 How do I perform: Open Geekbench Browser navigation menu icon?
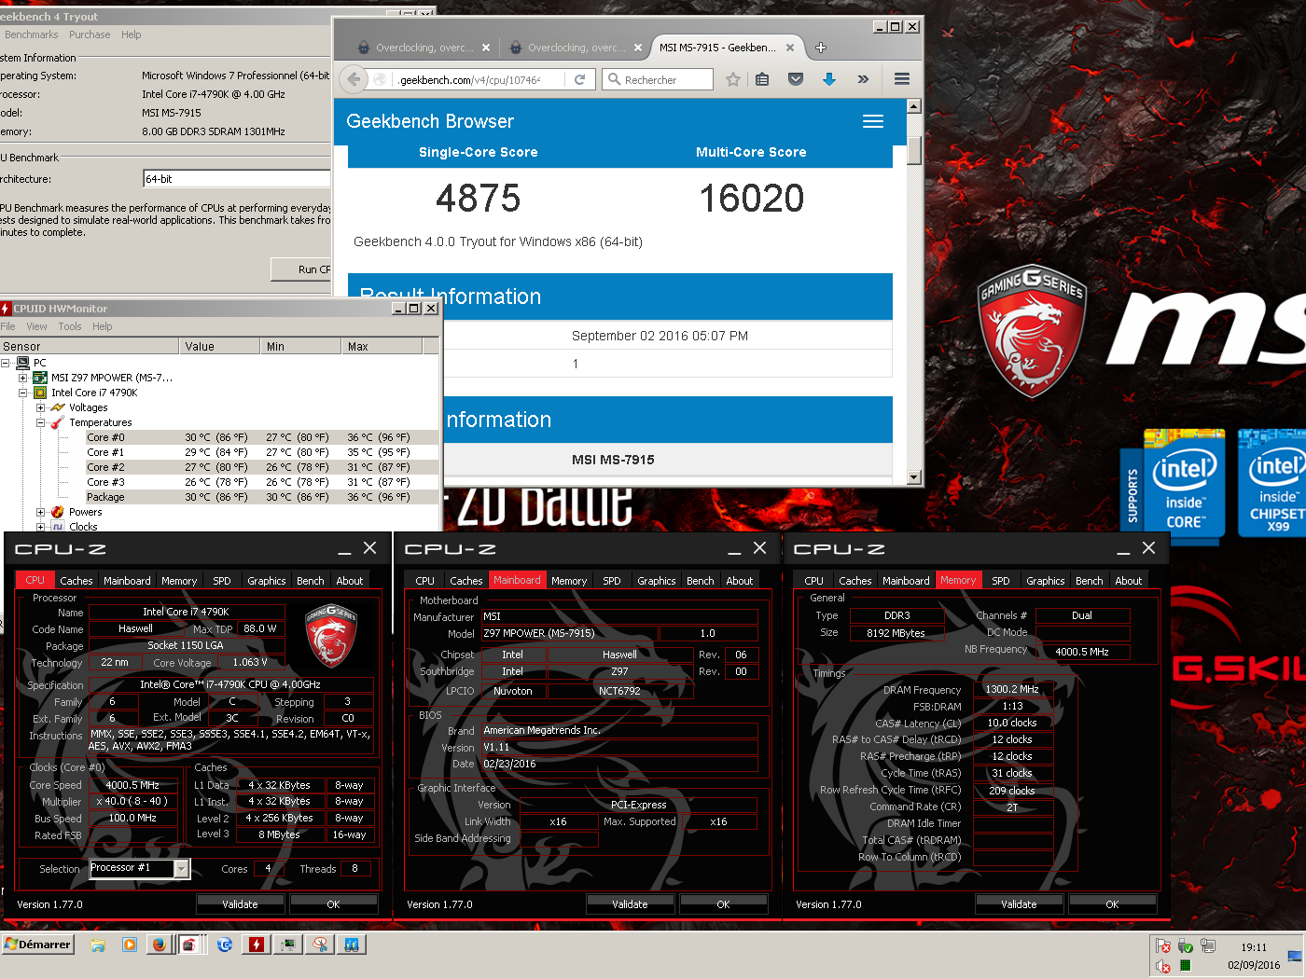(x=873, y=121)
